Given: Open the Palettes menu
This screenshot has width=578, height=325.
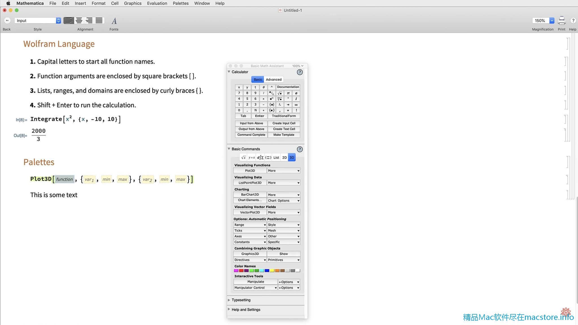Looking at the screenshot, I should click(181, 3).
